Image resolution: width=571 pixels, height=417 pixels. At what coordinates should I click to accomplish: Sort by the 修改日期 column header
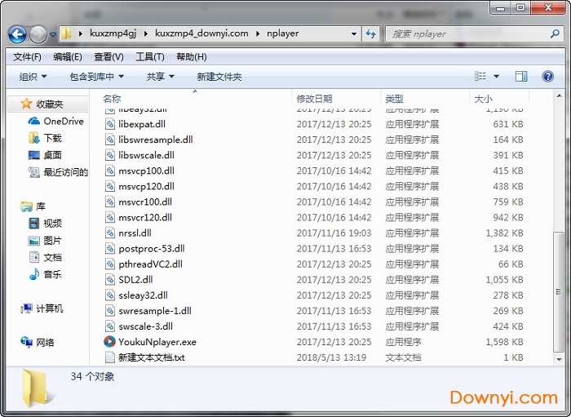[x=314, y=99]
